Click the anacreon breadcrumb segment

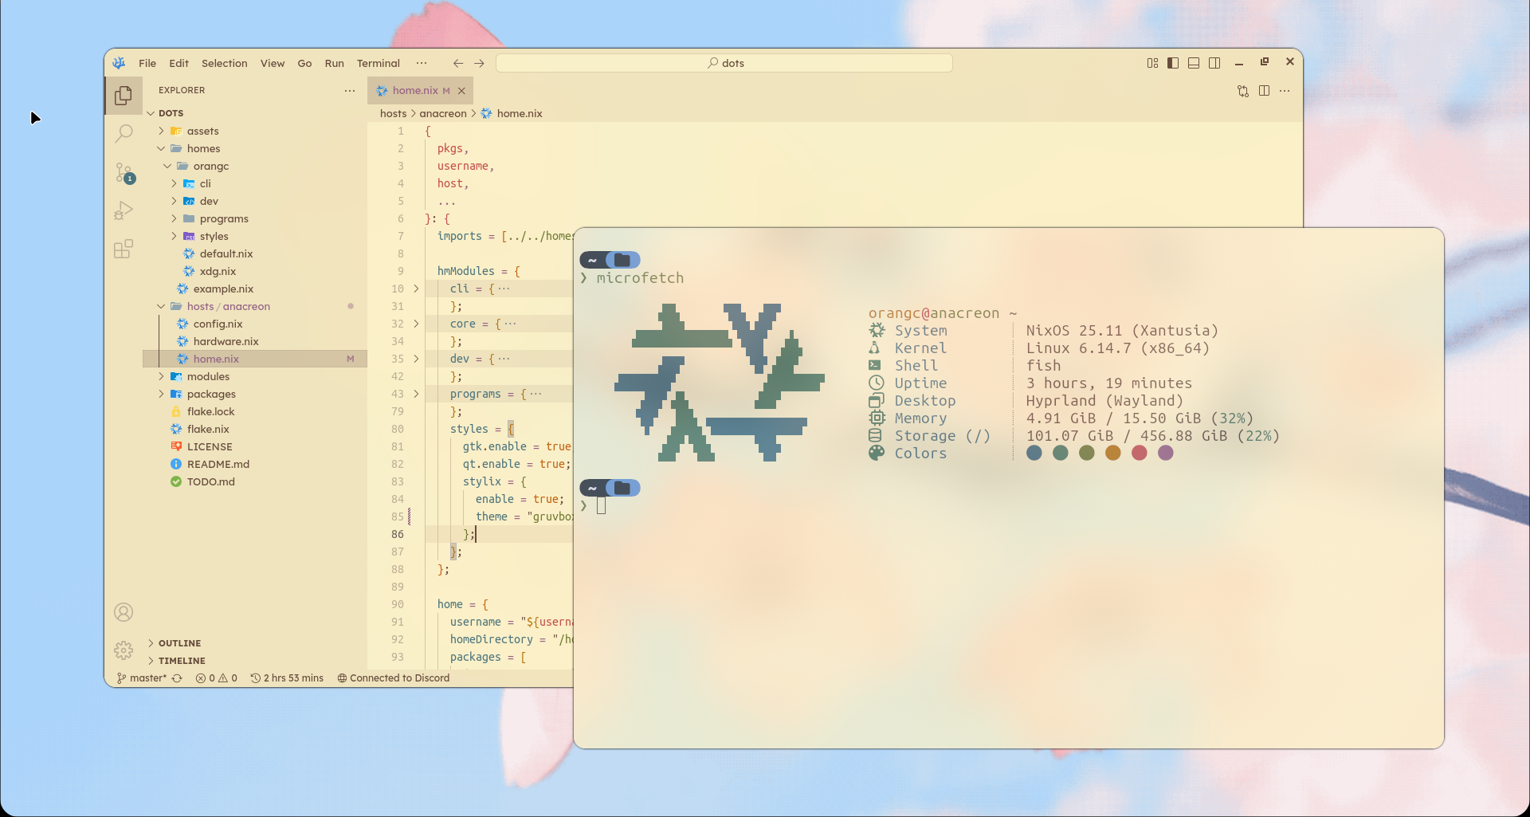coord(443,113)
